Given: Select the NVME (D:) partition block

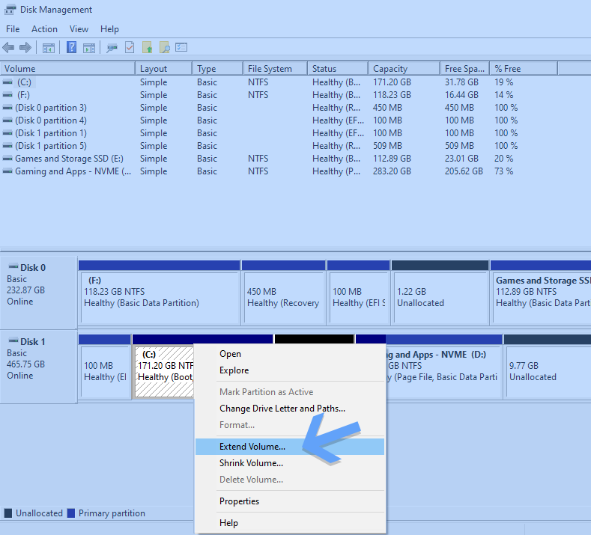Looking at the screenshot, I should coord(444,367).
